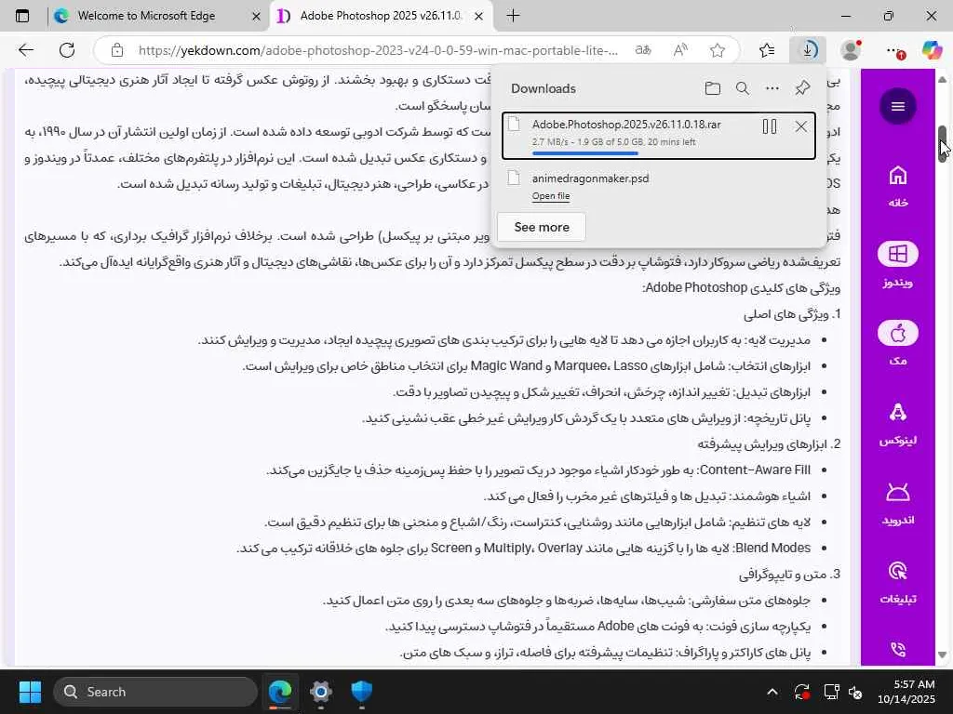The height and width of the screenshot is (714, 953).
Task: Click the muted volume tray icon
Action: pyautogui.click(x=855, y=692)
